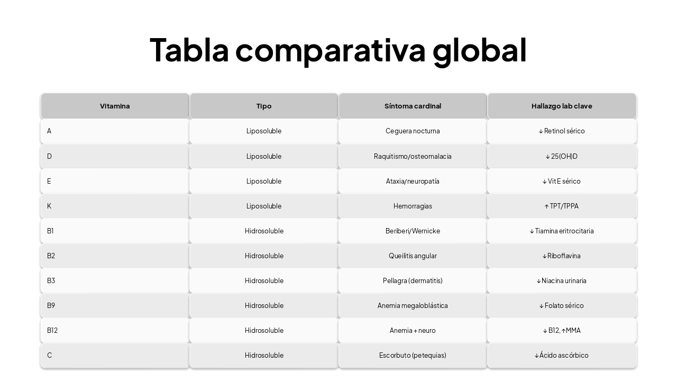
Task: Select the '↓ Ácido ascórbico' cell
Action: pyautogui.click(x=562, y=355)
